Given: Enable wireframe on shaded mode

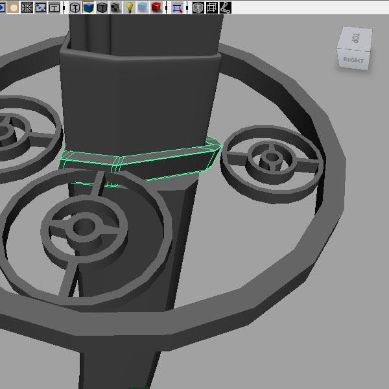Looking at the screenshot, I should (102, 7).
